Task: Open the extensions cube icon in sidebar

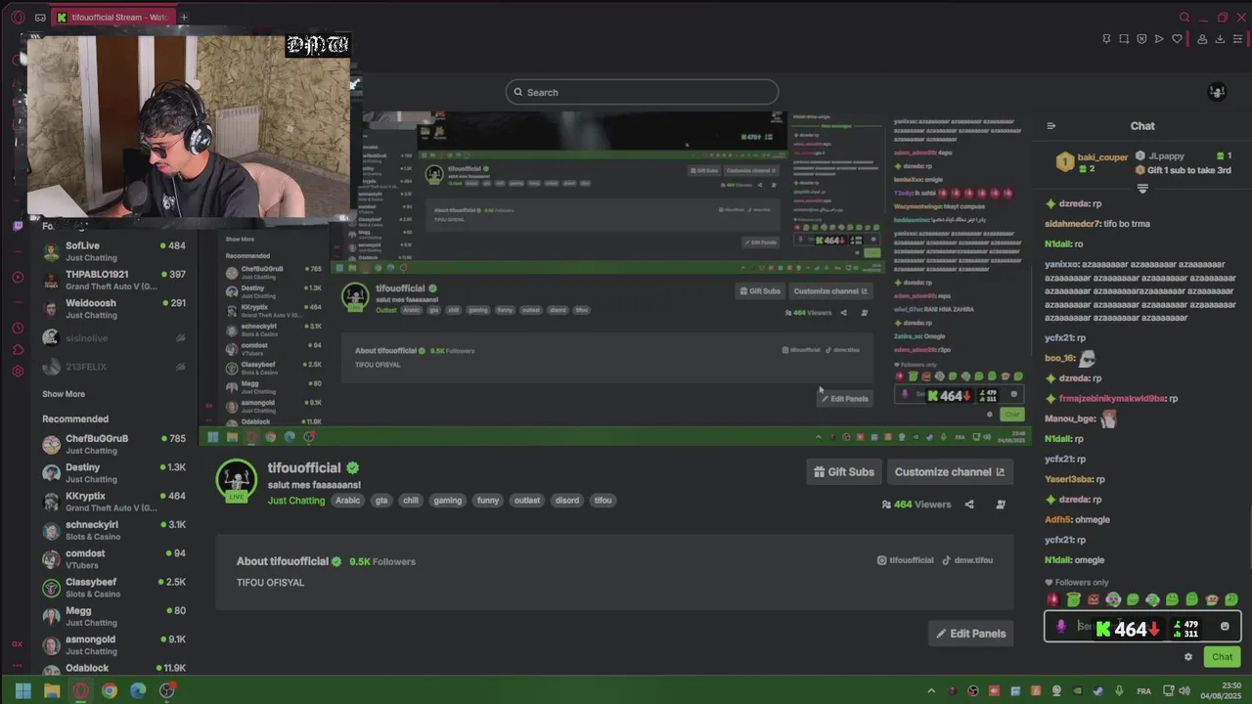Action: pos(18,349)
